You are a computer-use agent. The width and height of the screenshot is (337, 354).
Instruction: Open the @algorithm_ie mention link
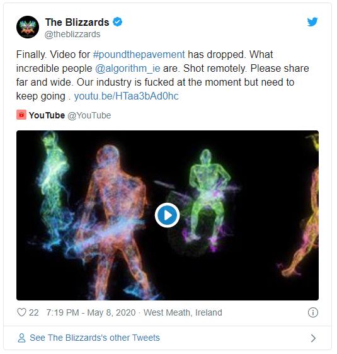[x=127, y=69]
